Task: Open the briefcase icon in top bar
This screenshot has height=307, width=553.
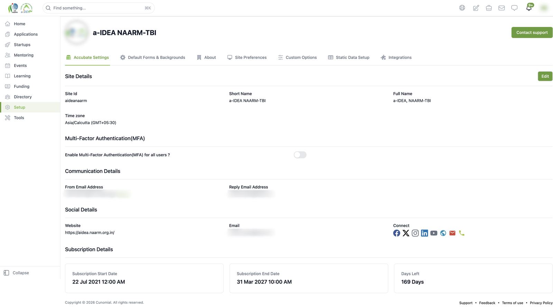Action: coord(489,8)
